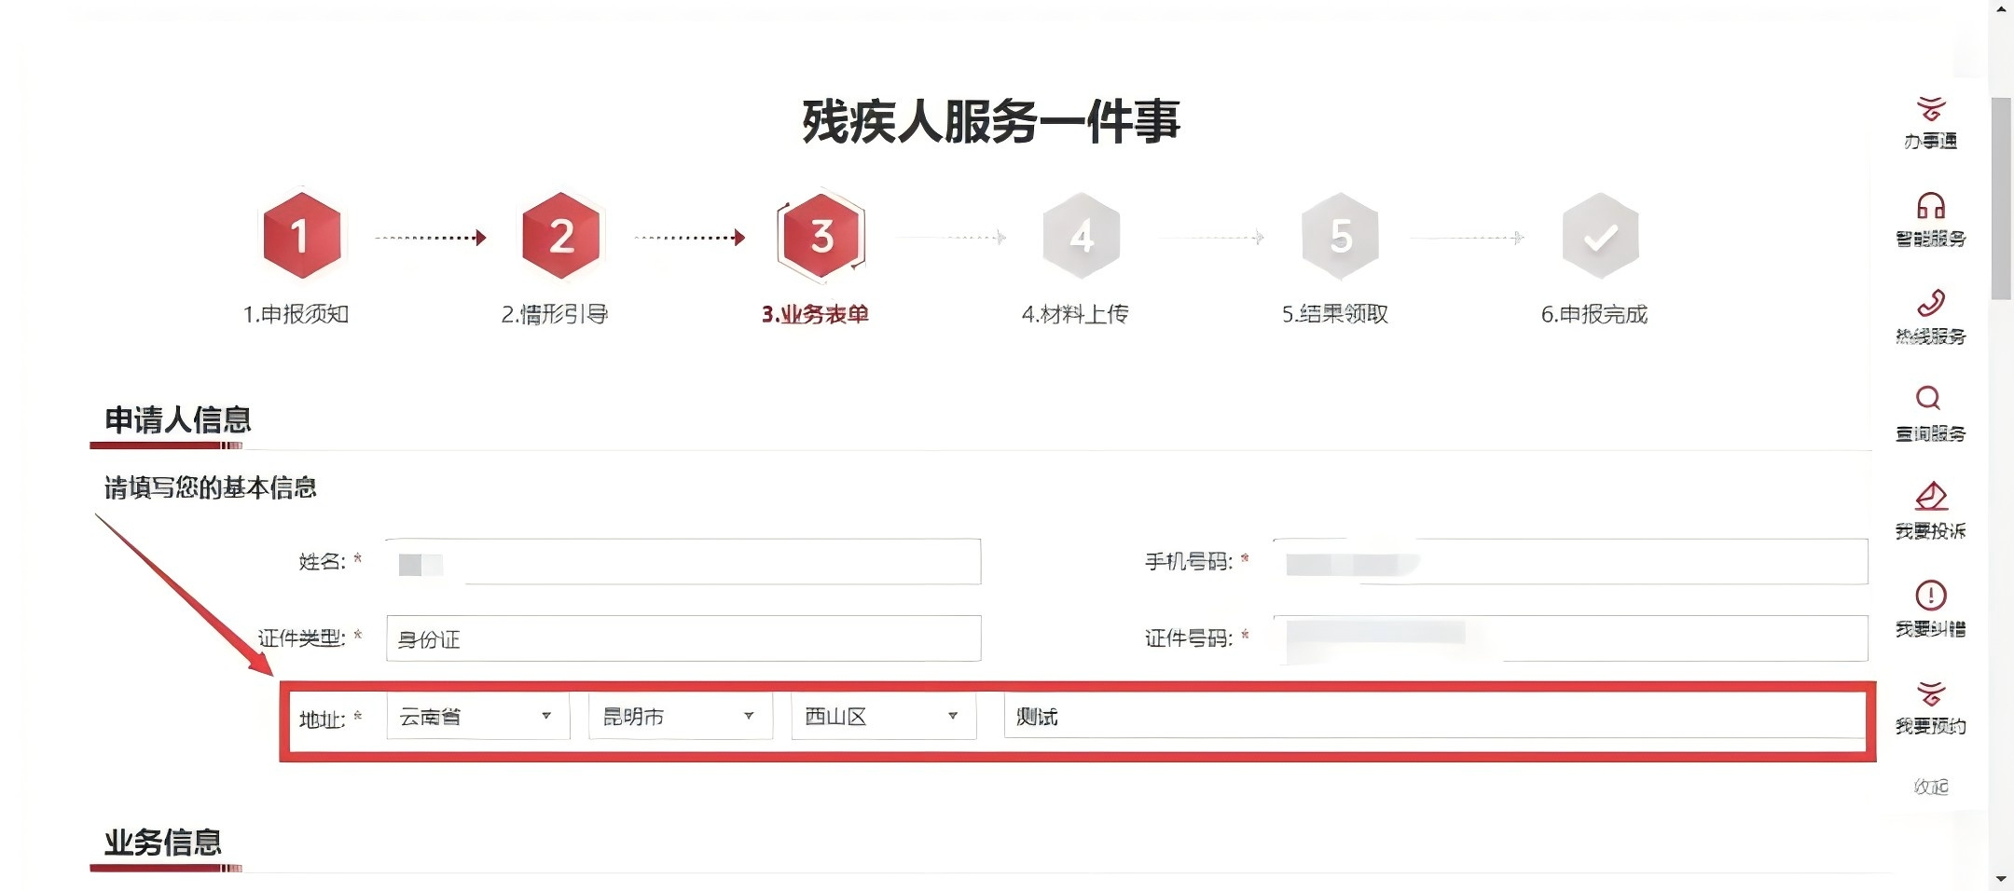Select step 4 hexagon icon
2014x891 pixels.
[1081, 236]
